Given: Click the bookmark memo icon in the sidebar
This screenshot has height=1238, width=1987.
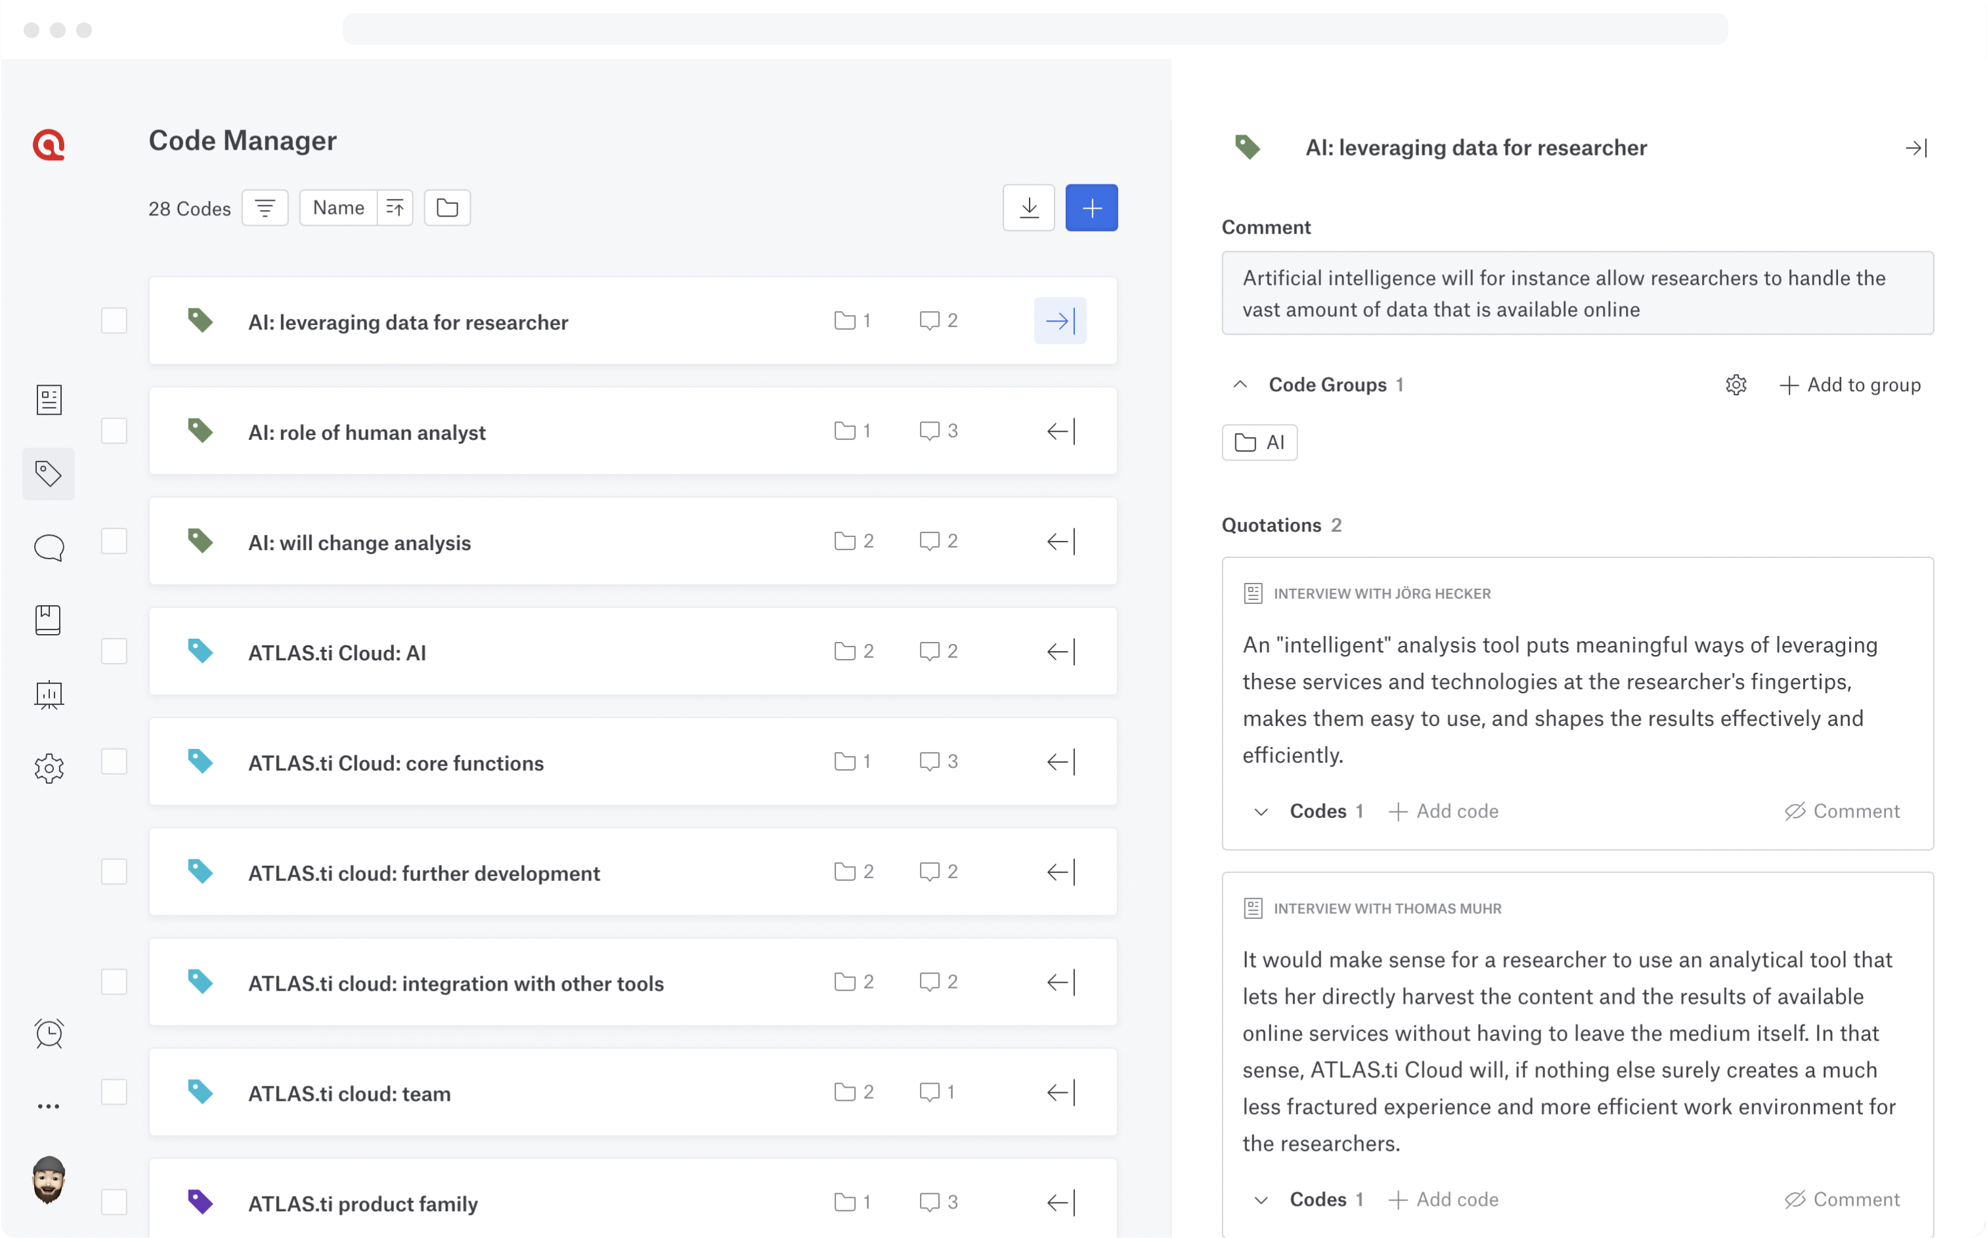Looking at the screenshot, I should 49,620.
